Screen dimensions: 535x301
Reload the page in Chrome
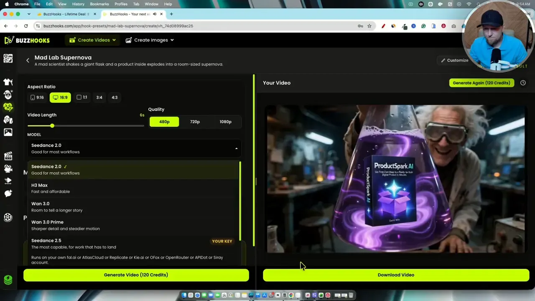coord(26,26)
